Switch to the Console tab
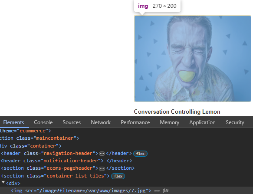 (43, 122)
